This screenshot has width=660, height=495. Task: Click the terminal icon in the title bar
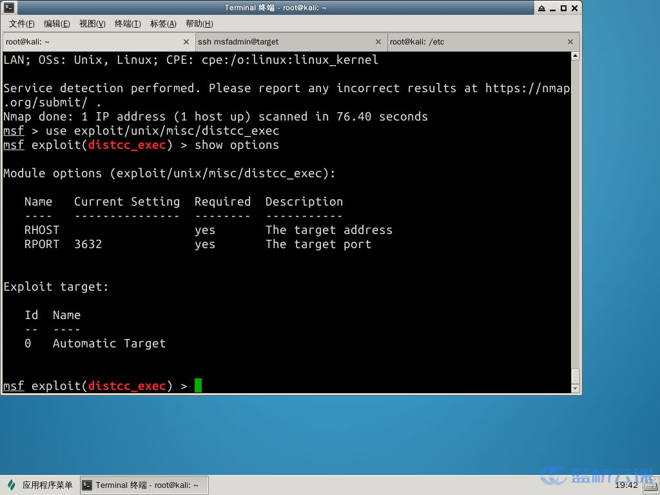coord(9,8)
